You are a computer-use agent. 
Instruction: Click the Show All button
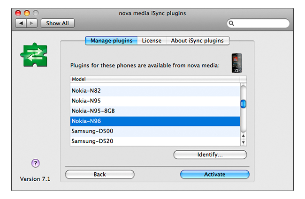coord(57,23)
